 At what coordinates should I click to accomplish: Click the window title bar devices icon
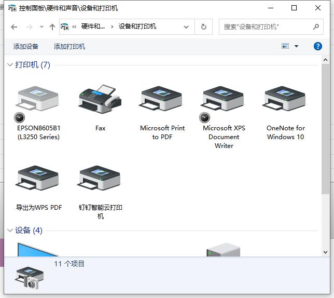pyautogui.click(x=12, y=8)
